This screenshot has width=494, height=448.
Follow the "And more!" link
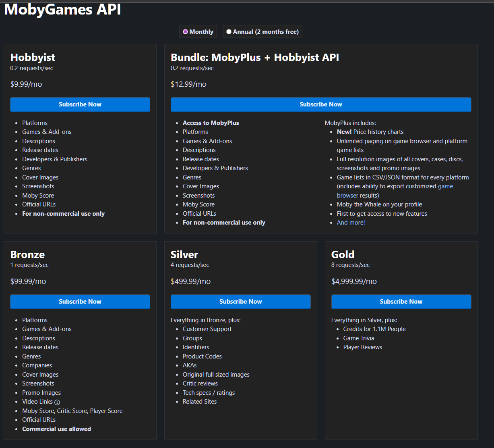point(351,223)
